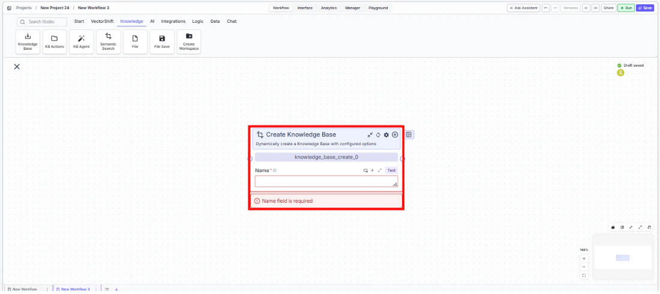Open New Project 24 breadcrumb

55,8
